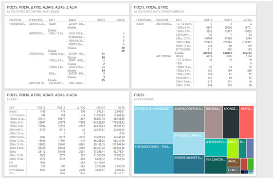Click the ΑΠ' ΕΥΘΕΙΑΣ seller row

click(164, 56)
